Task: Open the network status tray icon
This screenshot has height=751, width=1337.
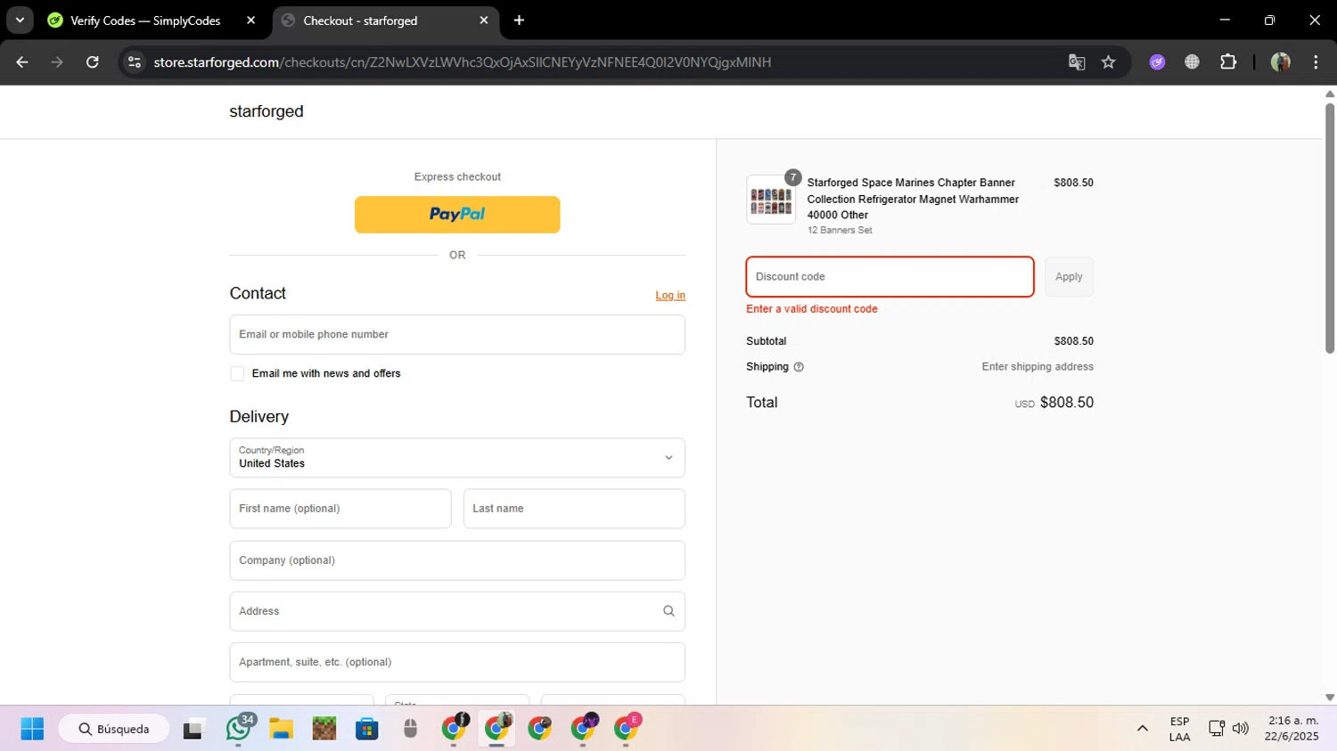Action: 1217,729
